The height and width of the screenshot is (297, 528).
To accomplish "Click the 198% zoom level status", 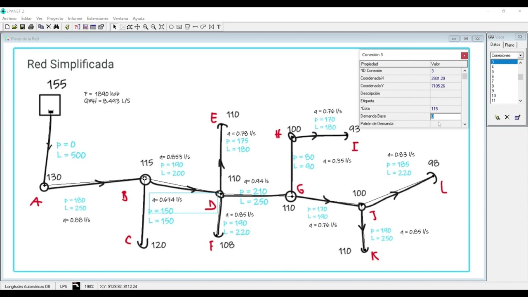I will [x=89, y=286].
